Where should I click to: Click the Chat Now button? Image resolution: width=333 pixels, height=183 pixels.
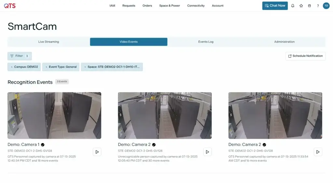(275, 6)
